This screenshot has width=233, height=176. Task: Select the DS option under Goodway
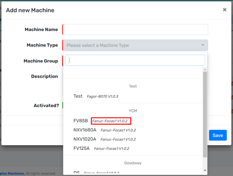(x=77, y=173)
